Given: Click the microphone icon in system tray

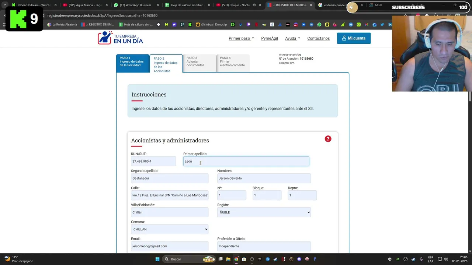Looking at the screenshot, I should [421, 259].
